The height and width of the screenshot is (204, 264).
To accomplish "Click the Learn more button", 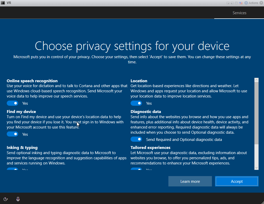I will pos(190,181).
